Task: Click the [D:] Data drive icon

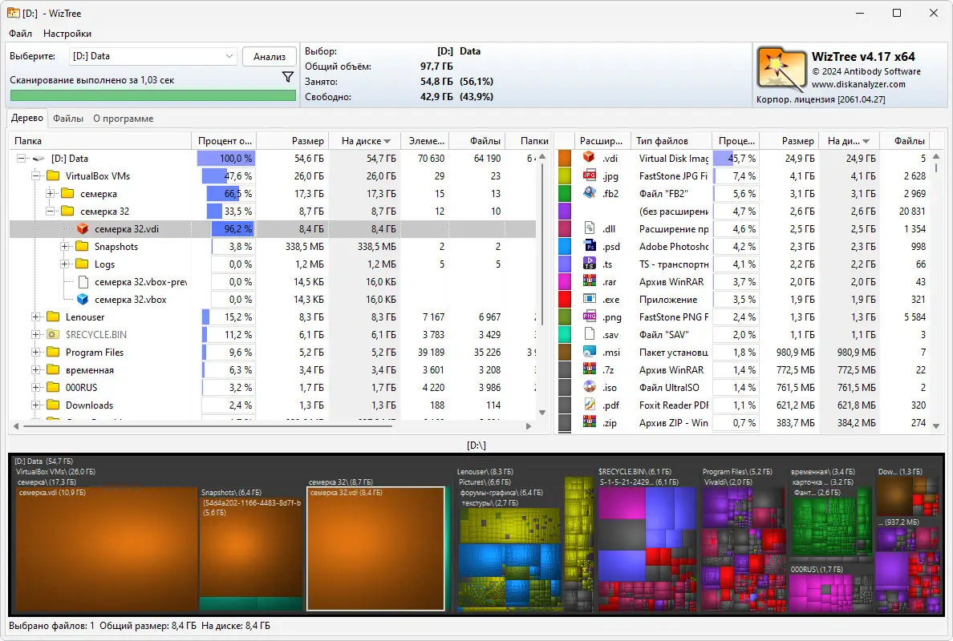Action: (x=39, y=159)
